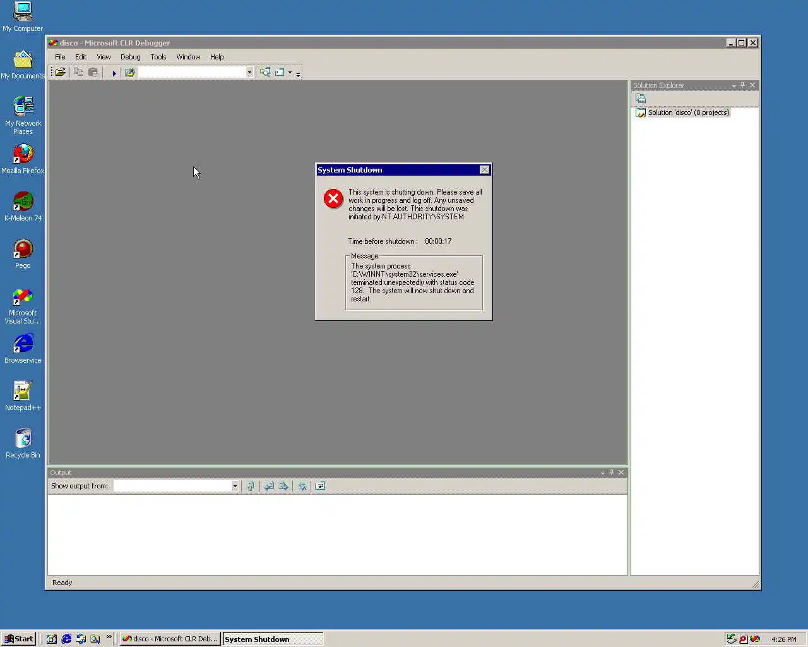Click the Find in Files toolbar icon

[130, 73]
